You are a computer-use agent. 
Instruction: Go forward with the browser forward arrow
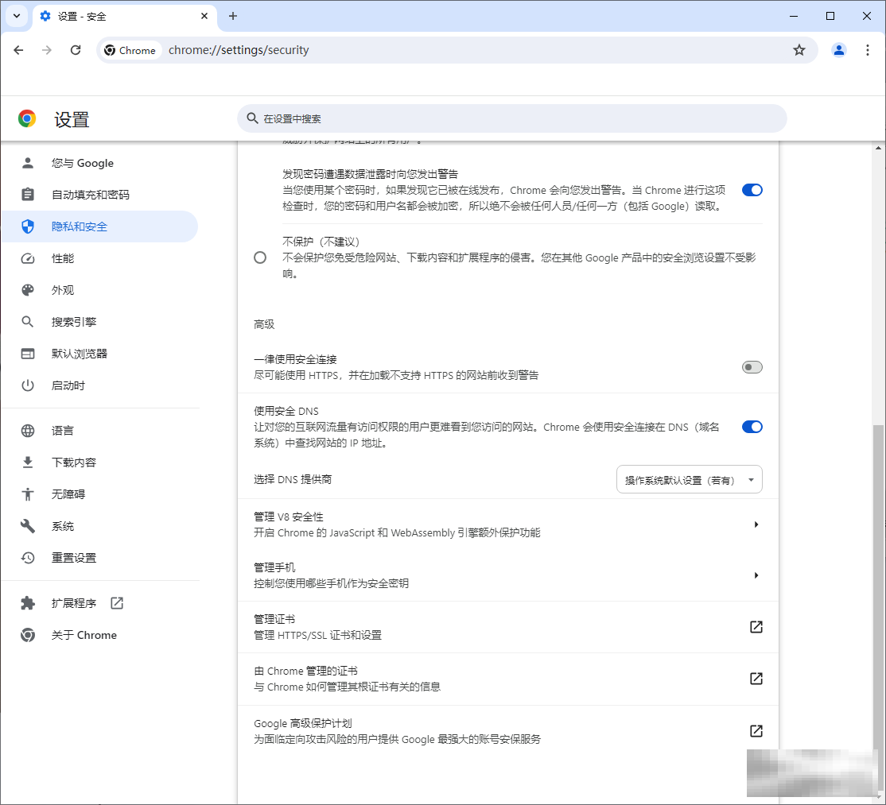coord(47,50)
